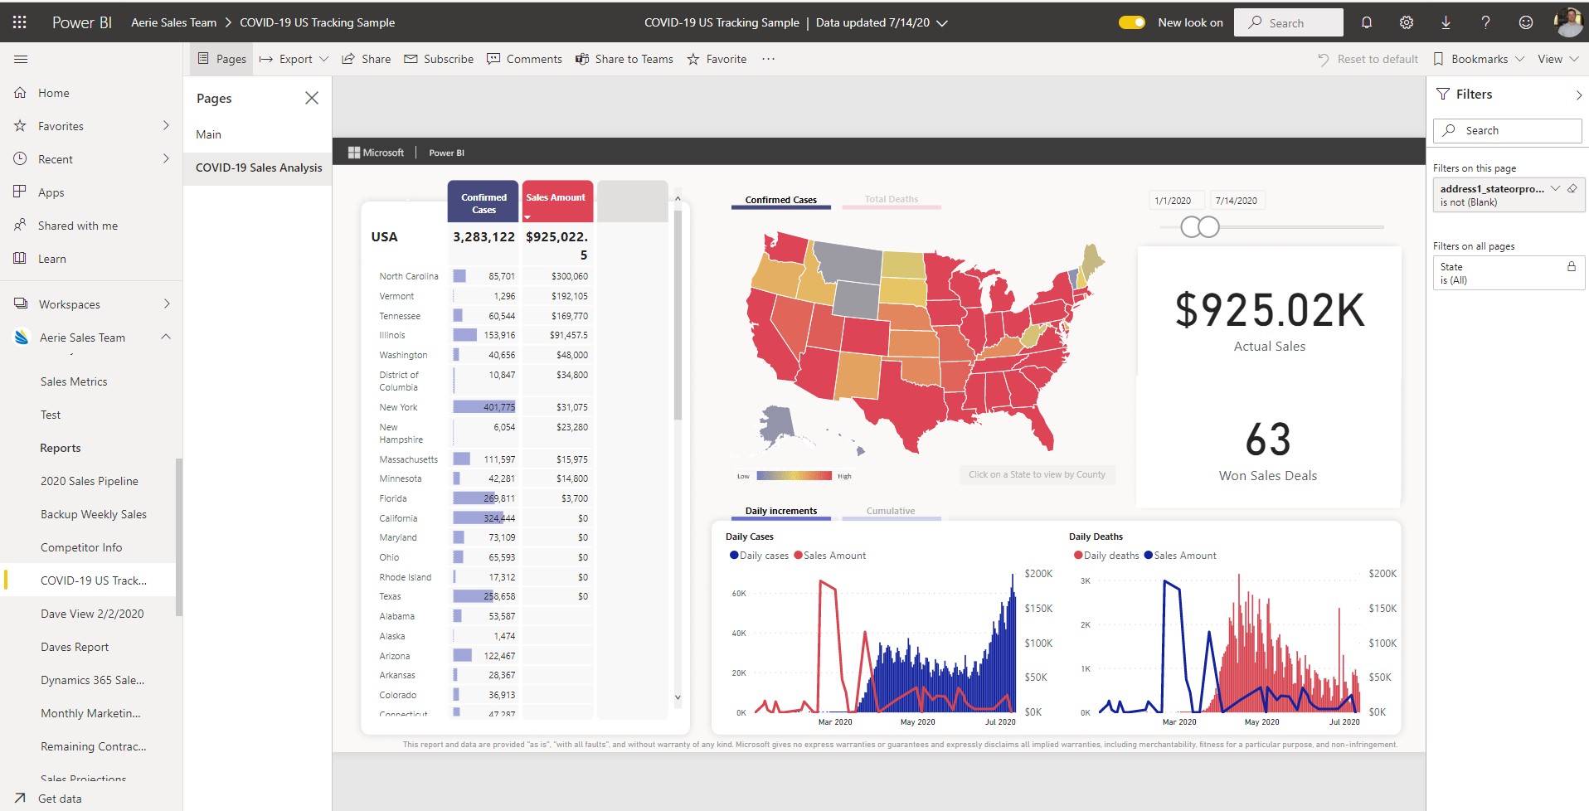This screenshot has width=1589, height=811.
Task: Expand Recent in navigation
Action: point(166,158)
